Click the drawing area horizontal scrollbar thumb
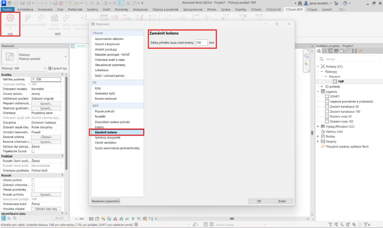The height and width of the screenshot is (228, 383). pyautogui.click(x=232, y=219)
